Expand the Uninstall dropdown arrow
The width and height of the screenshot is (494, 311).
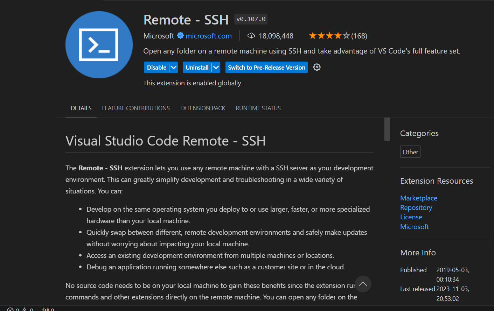(216, 68)
